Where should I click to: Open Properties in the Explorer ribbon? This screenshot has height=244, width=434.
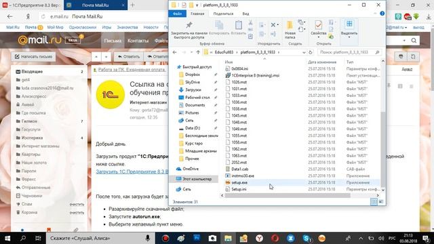point(318,30)
